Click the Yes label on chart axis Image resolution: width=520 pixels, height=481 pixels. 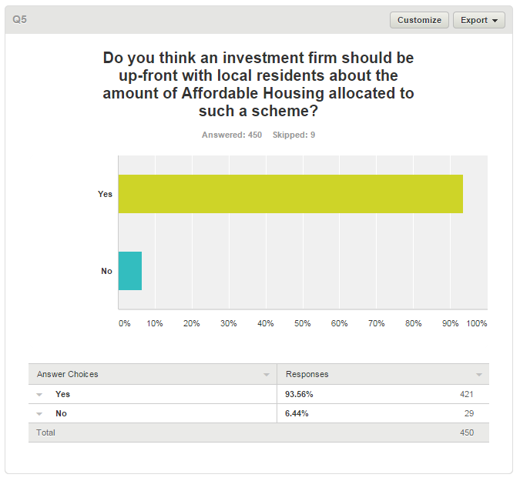point(105,194)
